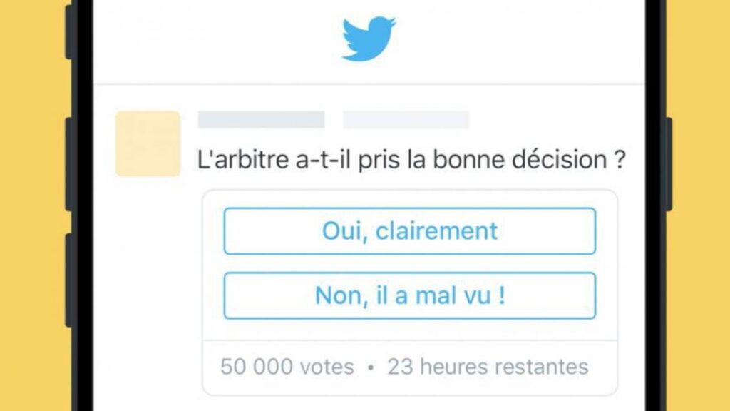Vote "Oui, clairement" in the poll
Viewport: 730px width, 411px height.
tap(410, 231)
